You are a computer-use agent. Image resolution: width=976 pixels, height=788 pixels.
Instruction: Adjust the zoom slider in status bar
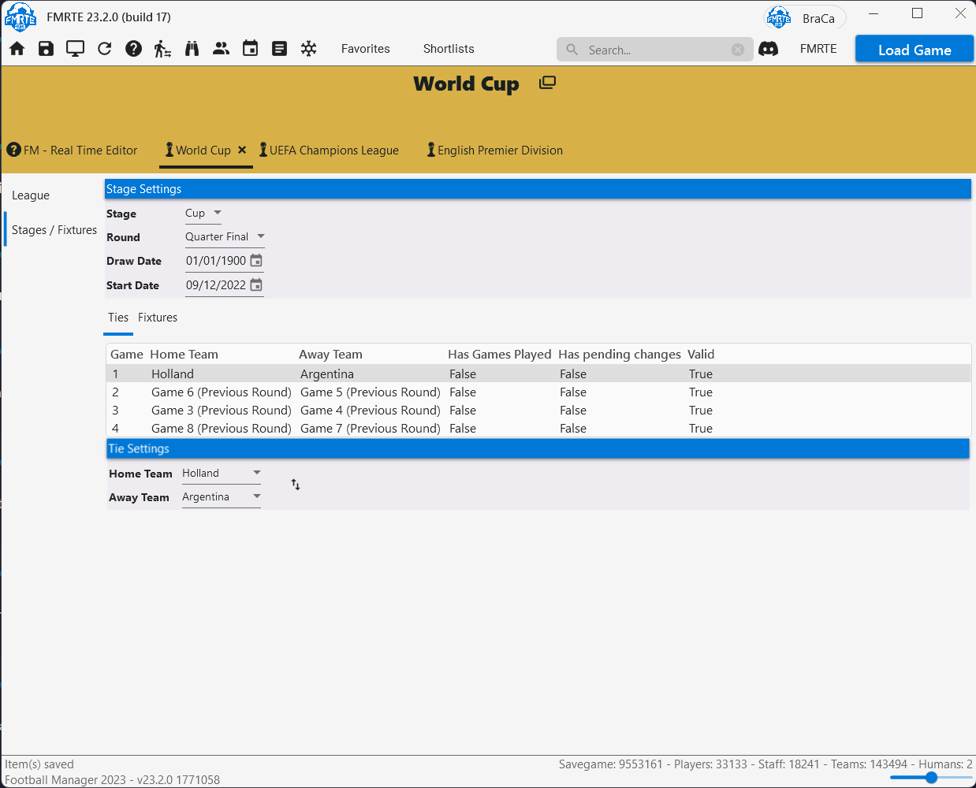(x=931, y=777)
